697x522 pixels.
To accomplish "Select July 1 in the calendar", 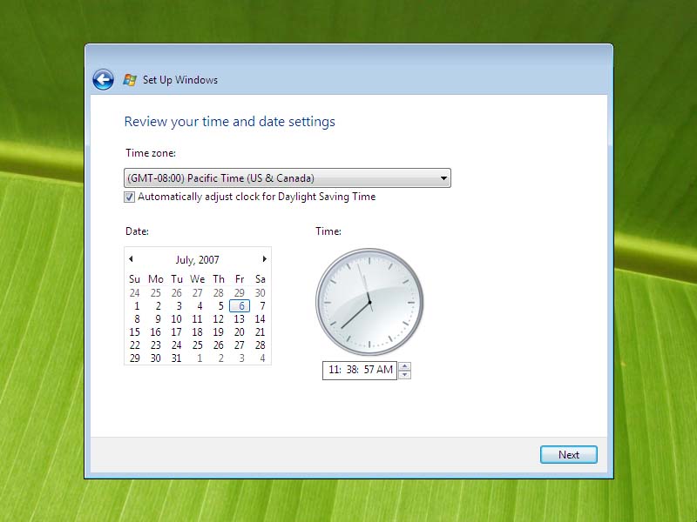I will (137, 306).
